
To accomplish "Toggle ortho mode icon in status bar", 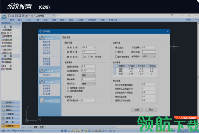I will pos(69,131).
